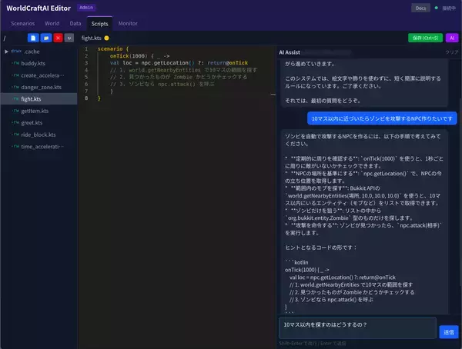
Task: Switch to the Scenarios tab
Action: pos(22,24)
